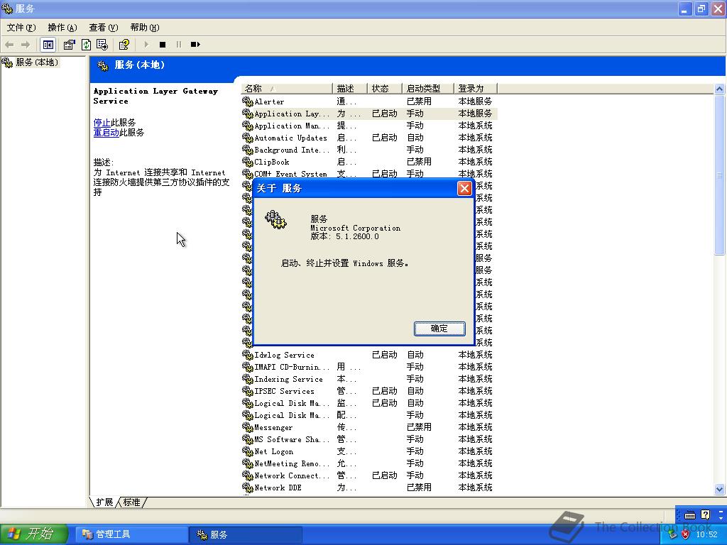Click the Stop Service square icon
This screenshot has height=545, width=727.
[x=163, y=45]
